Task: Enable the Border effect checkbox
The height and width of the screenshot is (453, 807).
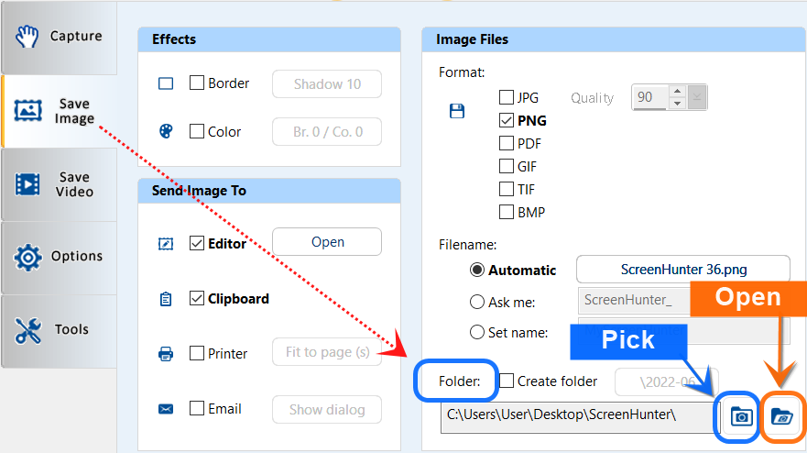Action: pos(197,83)
